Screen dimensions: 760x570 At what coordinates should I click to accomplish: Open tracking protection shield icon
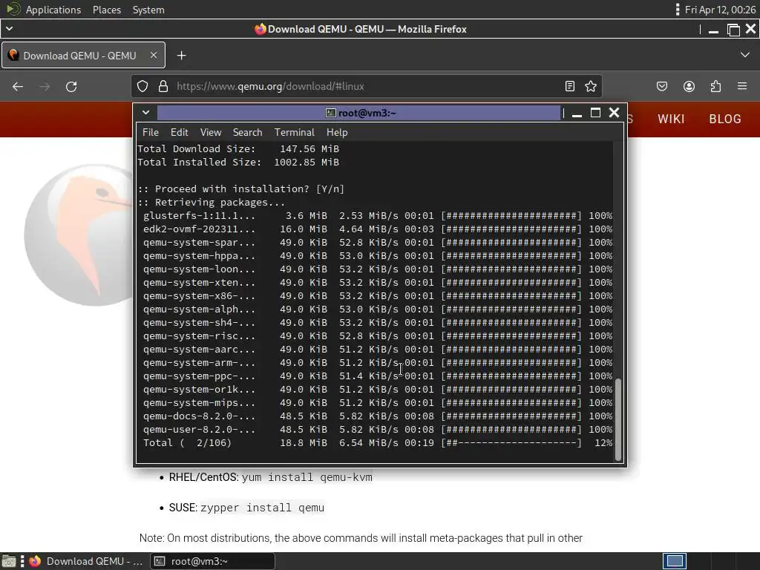click(142, 86)
